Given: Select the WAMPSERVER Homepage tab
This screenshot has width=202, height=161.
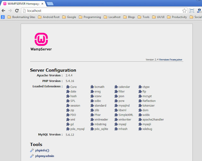Looking at the screenshot, I should point(23,4).
